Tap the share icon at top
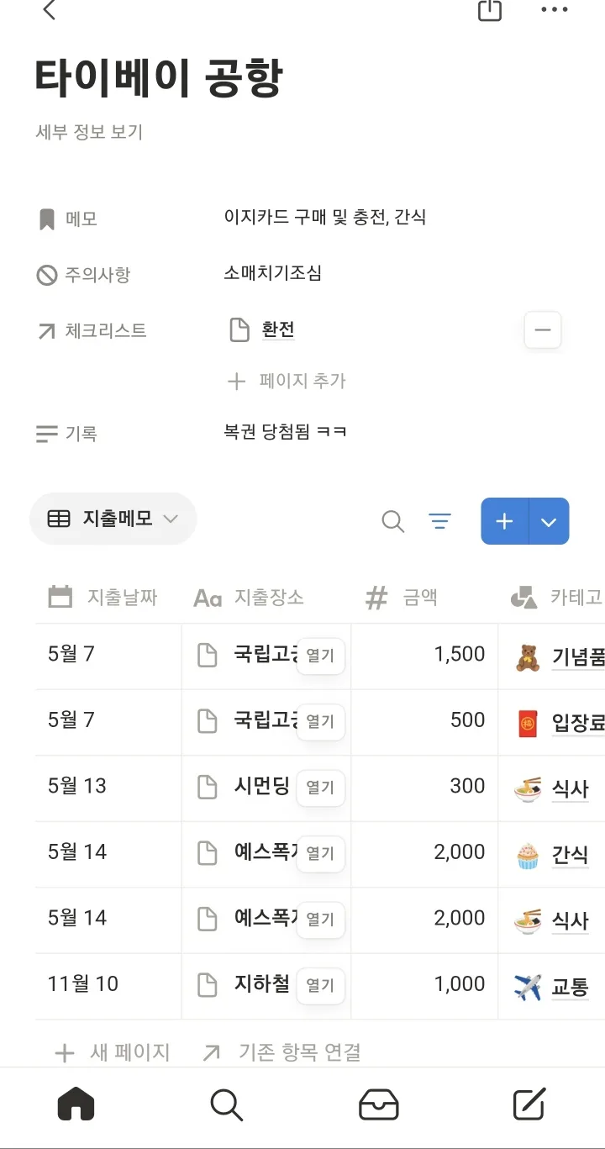The height and width of the screenshot is (1149, 605). coord(489,10)
